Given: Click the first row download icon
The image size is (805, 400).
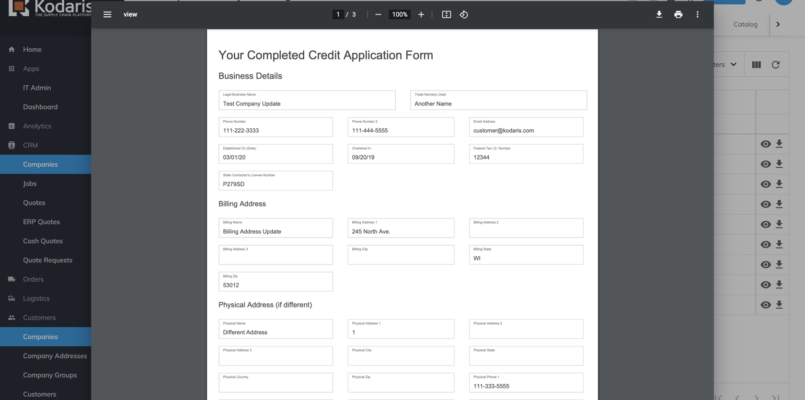Looking at the screenshot, I should [x=779, y=144].
